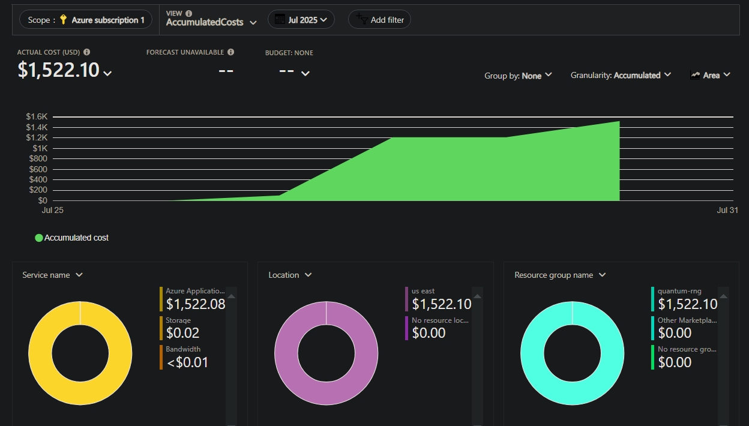Screen dimensions: 749x426
Task: Click the Service name legend scroll-up arrow
Action: click(232, 296)
